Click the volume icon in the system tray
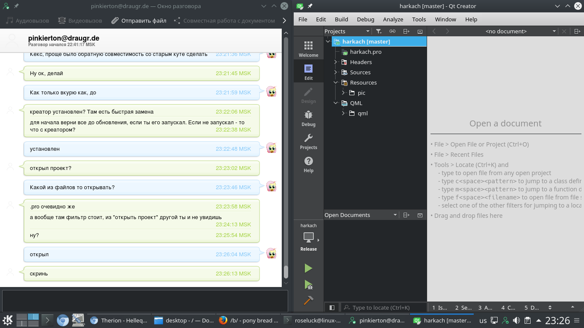 point(516,320)
